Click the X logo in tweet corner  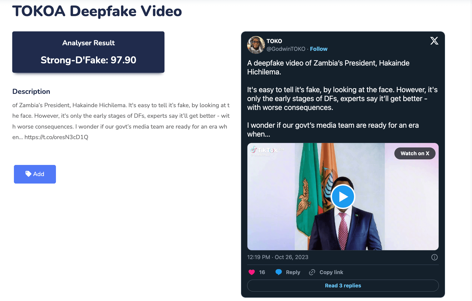434,41
